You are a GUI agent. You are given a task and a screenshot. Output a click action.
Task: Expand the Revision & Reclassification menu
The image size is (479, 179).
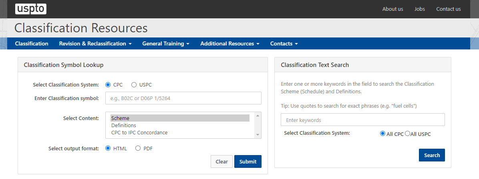pos(95,43)
